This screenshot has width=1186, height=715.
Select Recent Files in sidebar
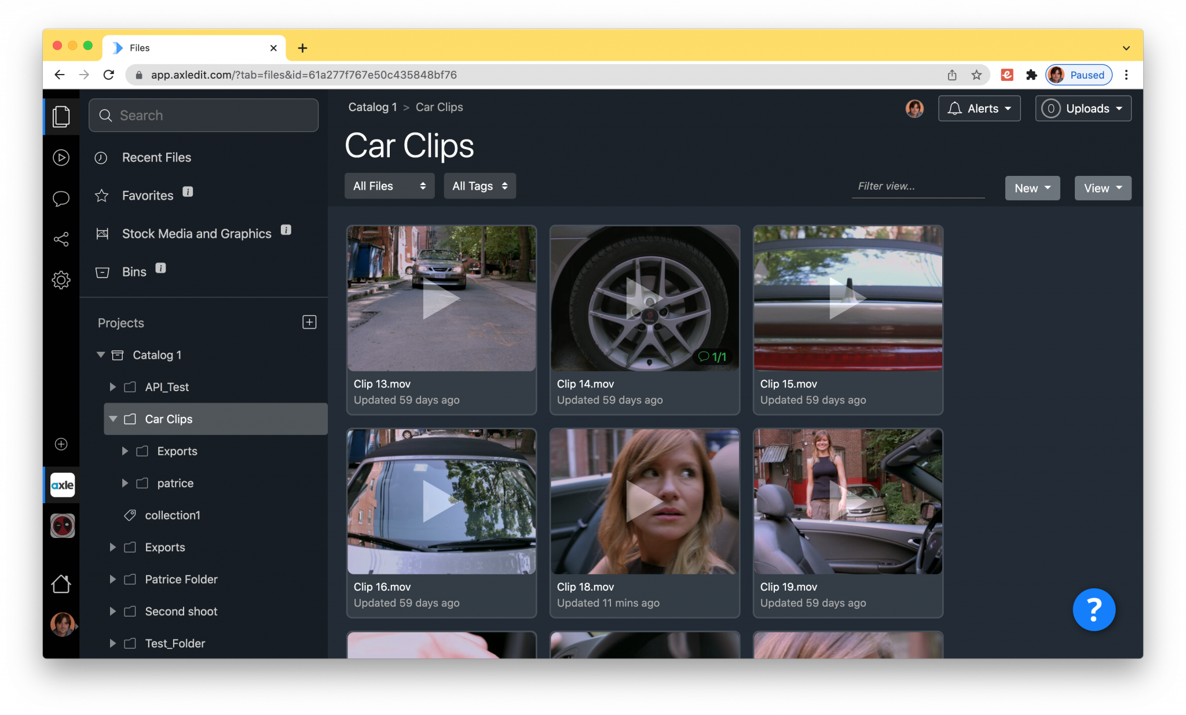(x=156, y=157)
